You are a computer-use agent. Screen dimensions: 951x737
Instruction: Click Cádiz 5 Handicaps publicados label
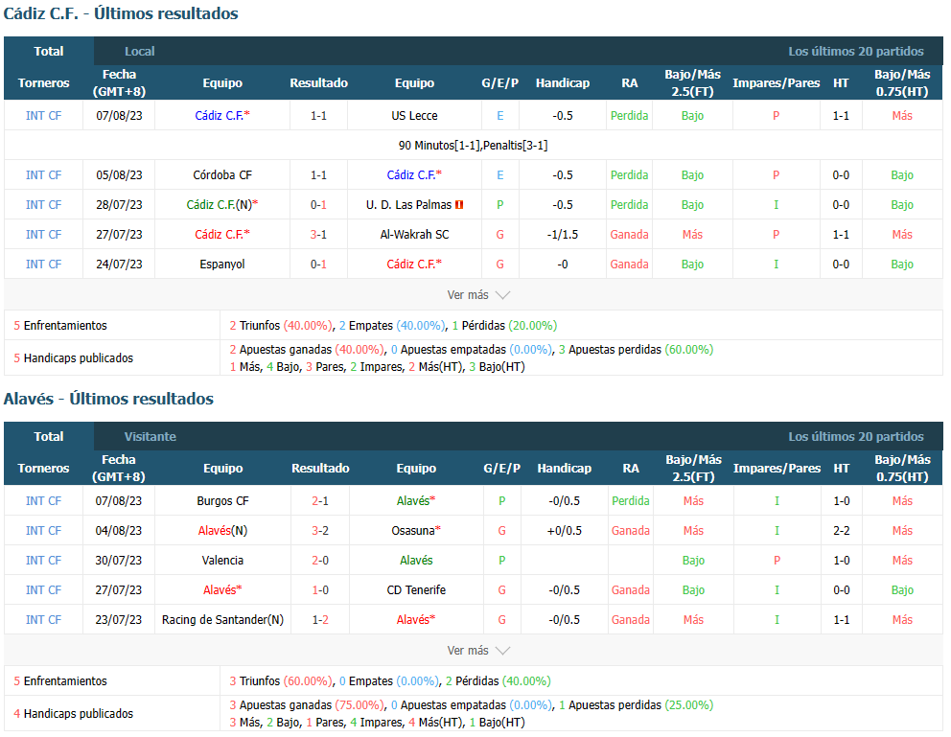pyautogui.click(x=74, y=358)
